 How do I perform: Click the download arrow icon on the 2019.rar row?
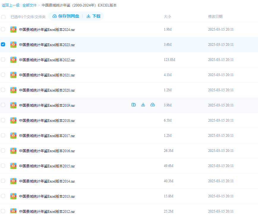pos(143,105)
